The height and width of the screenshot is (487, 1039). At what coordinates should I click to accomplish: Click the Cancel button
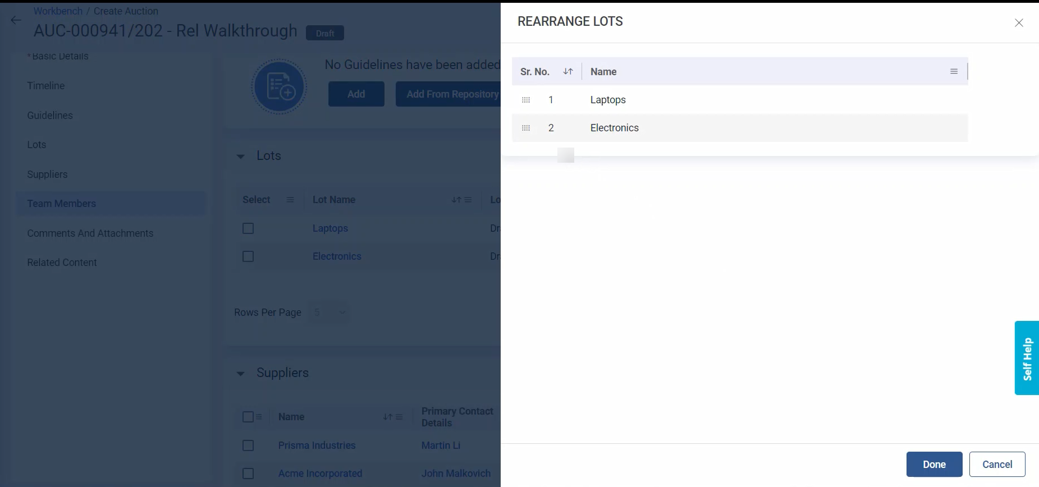point(996,464)
